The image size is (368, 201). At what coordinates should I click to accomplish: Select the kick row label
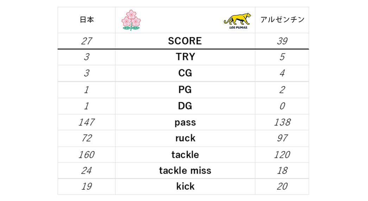pyautogui.click(x=185, y=186)
